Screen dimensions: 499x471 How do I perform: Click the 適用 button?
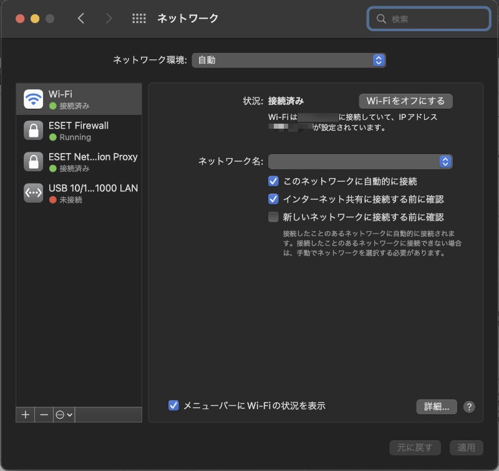(466, 447)
